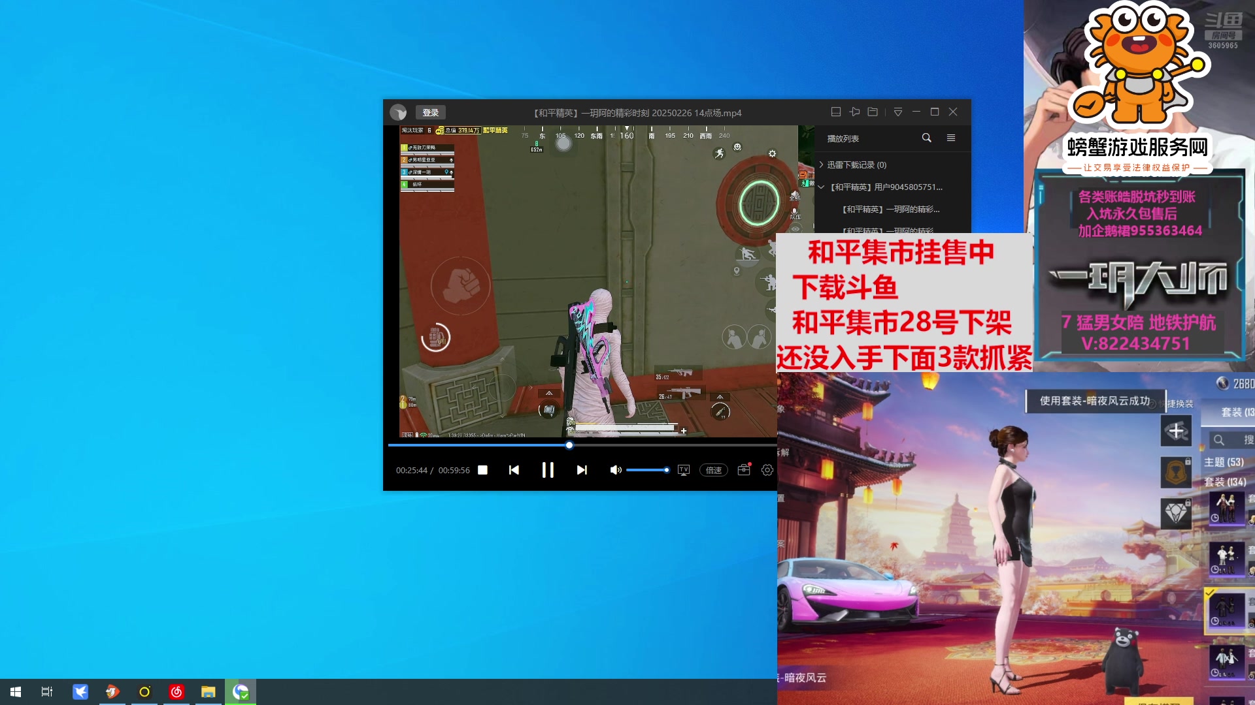Toggle mini-mode window icon in title bar
This screenshot has width=1255, height=705.
(835, 112)
